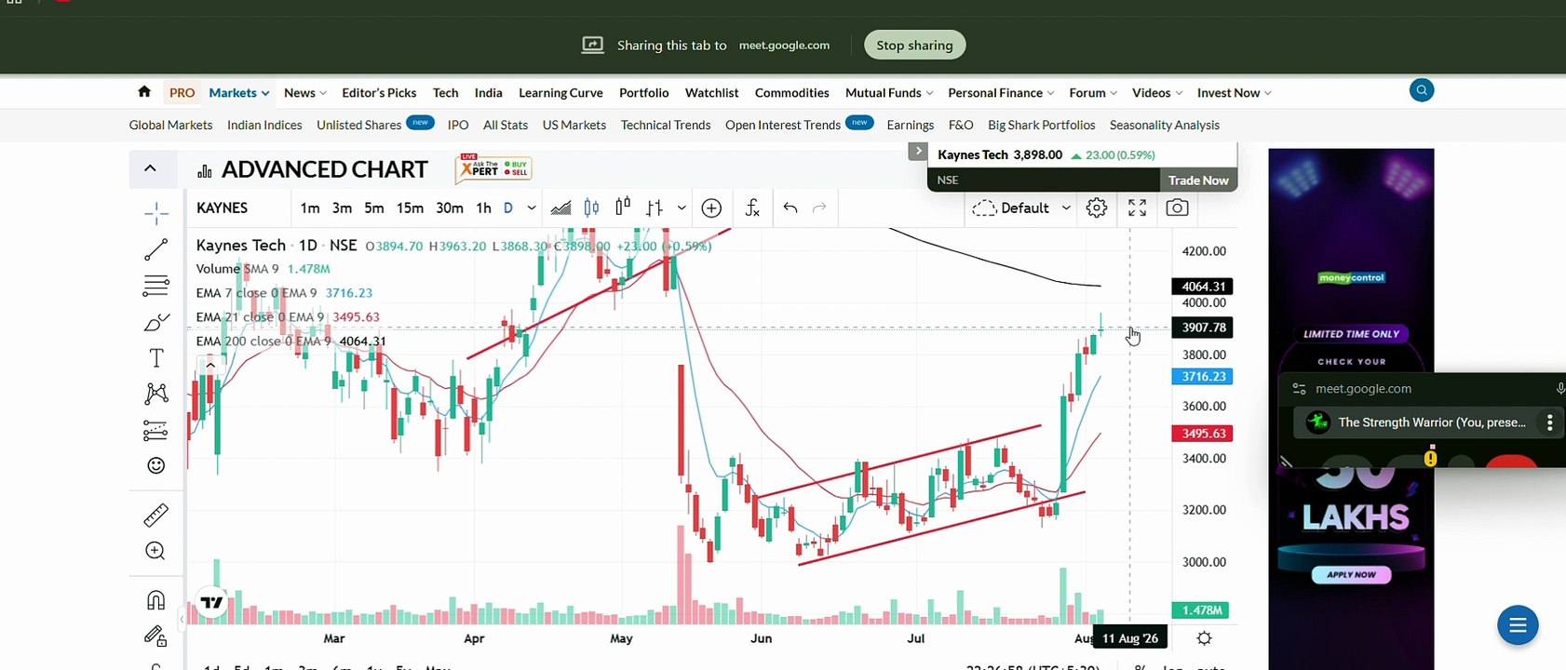Select the D daily interval
Viewport: 1566px width, 670px height.
pos(508,208)
